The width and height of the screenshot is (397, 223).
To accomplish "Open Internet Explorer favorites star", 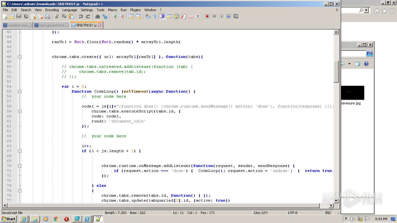I will 384,11.
